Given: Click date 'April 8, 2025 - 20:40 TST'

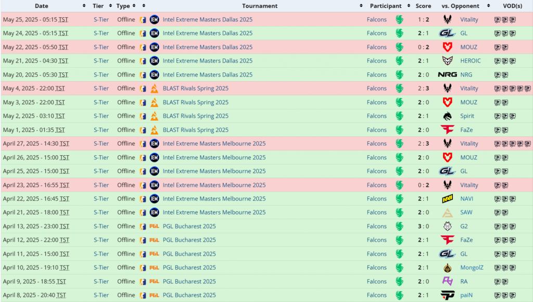Looking at the screenshot, I should click(35, 295).
